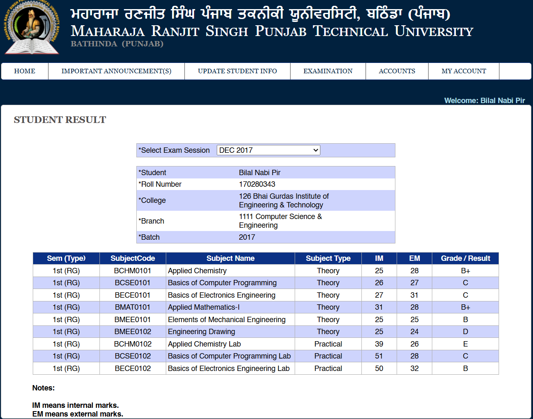This screenshot has height=419, width=533.
Task: Click the Maharaja Ranjit Singh university title
Action: 271,31
